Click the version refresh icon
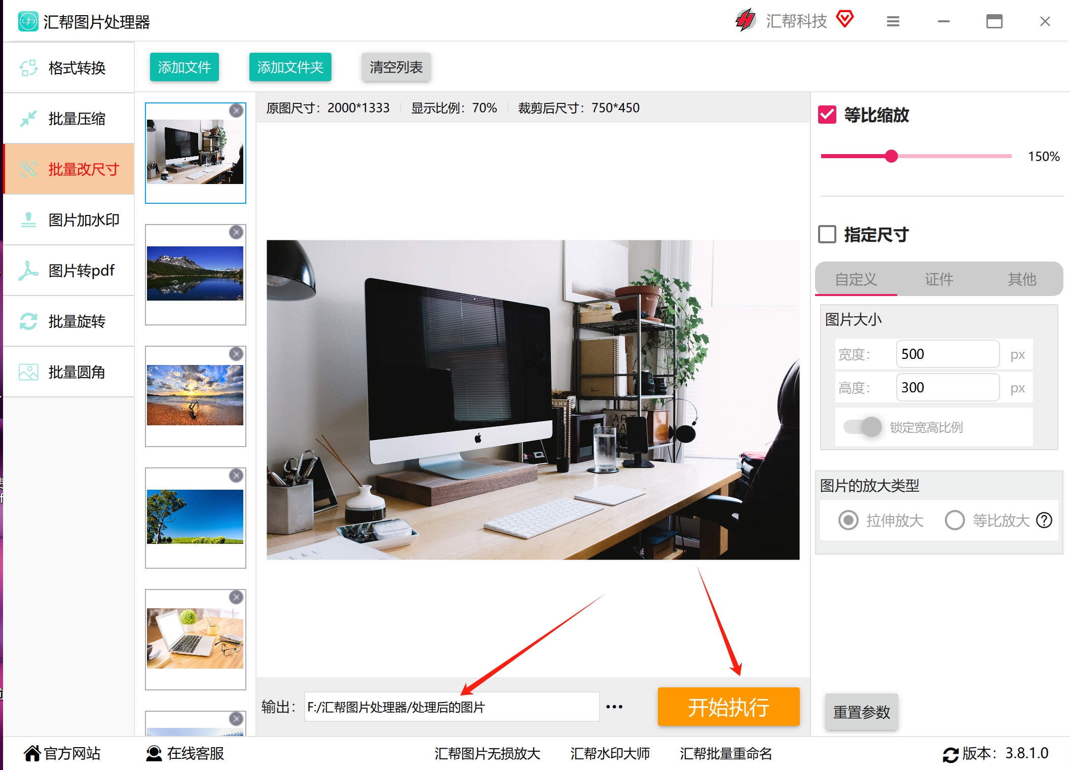 (x=950, y=754)
